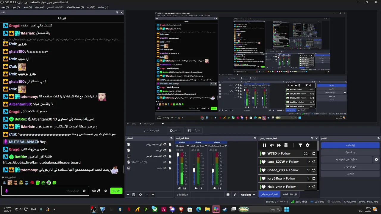The width and height of the screenshot is (381, 214).
Task: Add a new source with plus icon
Action: point(128,195)
